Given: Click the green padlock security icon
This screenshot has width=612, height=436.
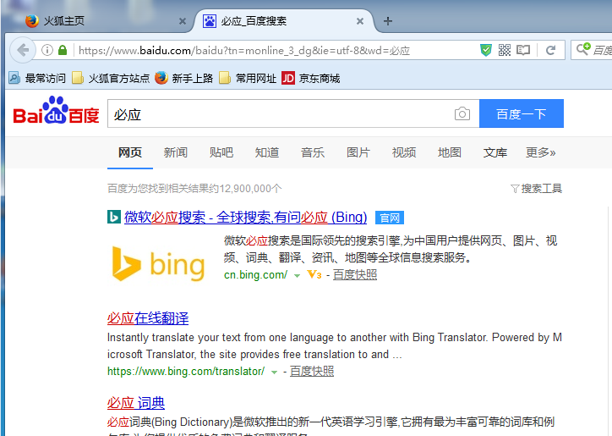Looking at the screenshot, I should [63, 50].
